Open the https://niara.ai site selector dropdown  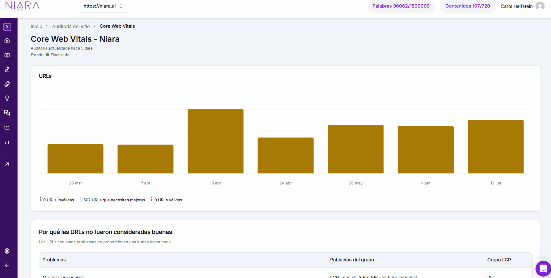103,6
